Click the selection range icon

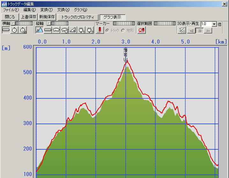[141, 30]
